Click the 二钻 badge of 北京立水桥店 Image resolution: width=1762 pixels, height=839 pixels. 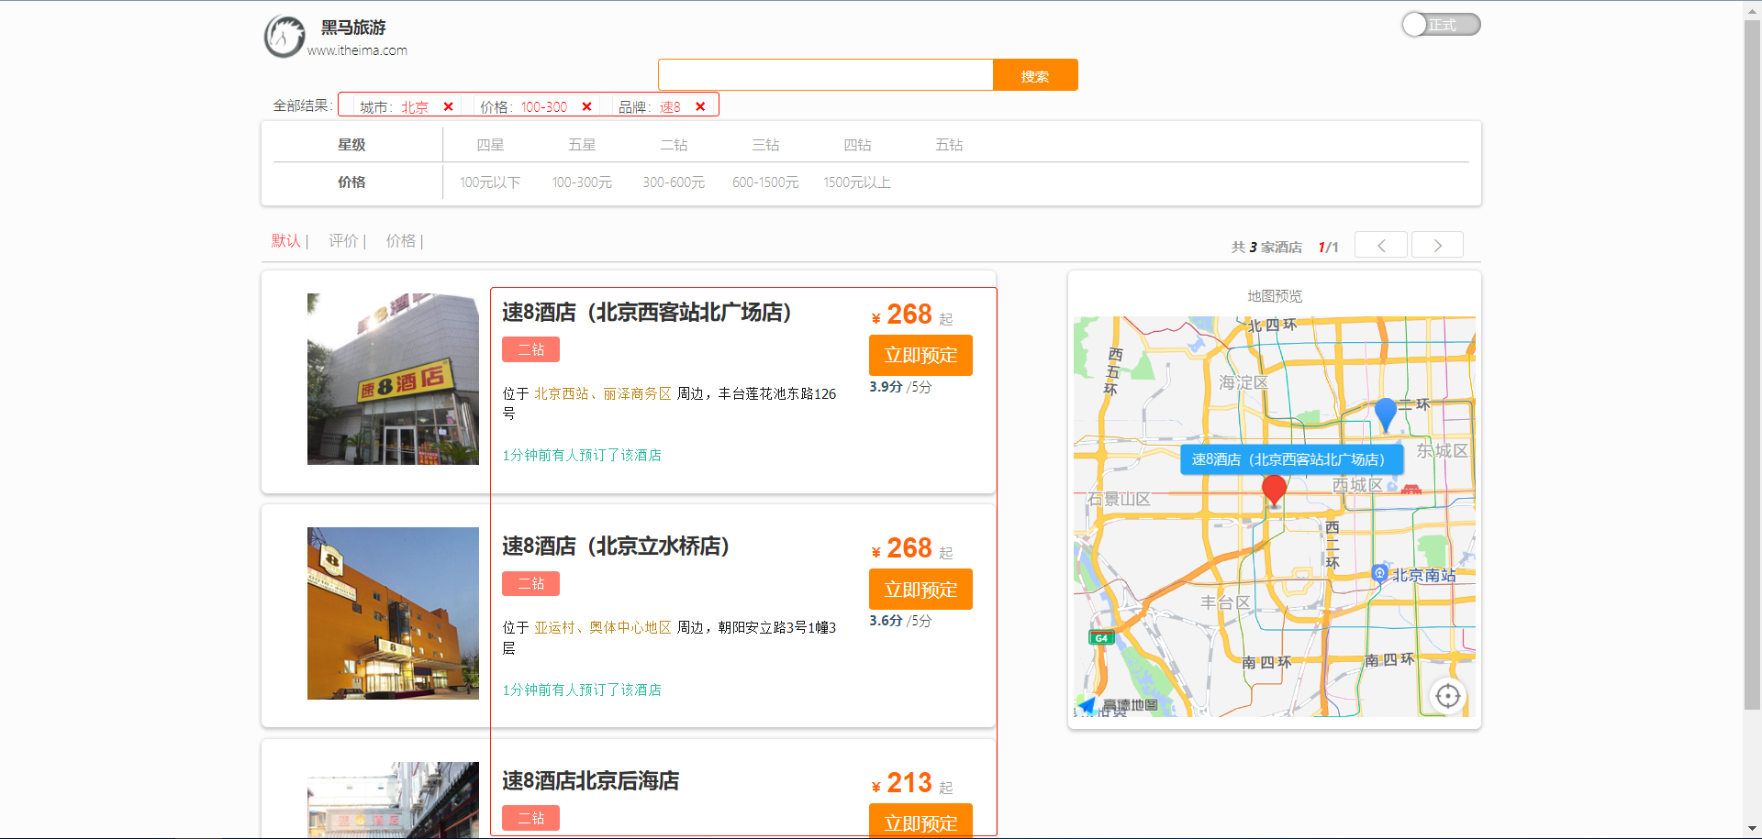pyautogui.click(x=530, y=583)
